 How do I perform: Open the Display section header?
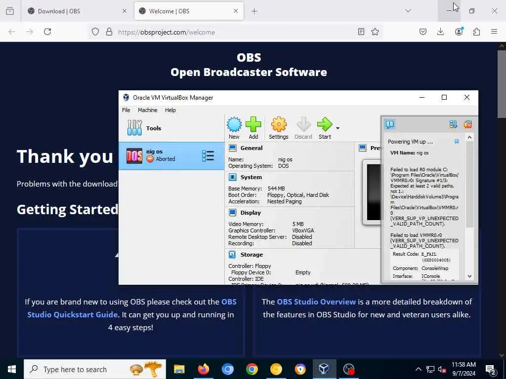(x=251, y=212)
